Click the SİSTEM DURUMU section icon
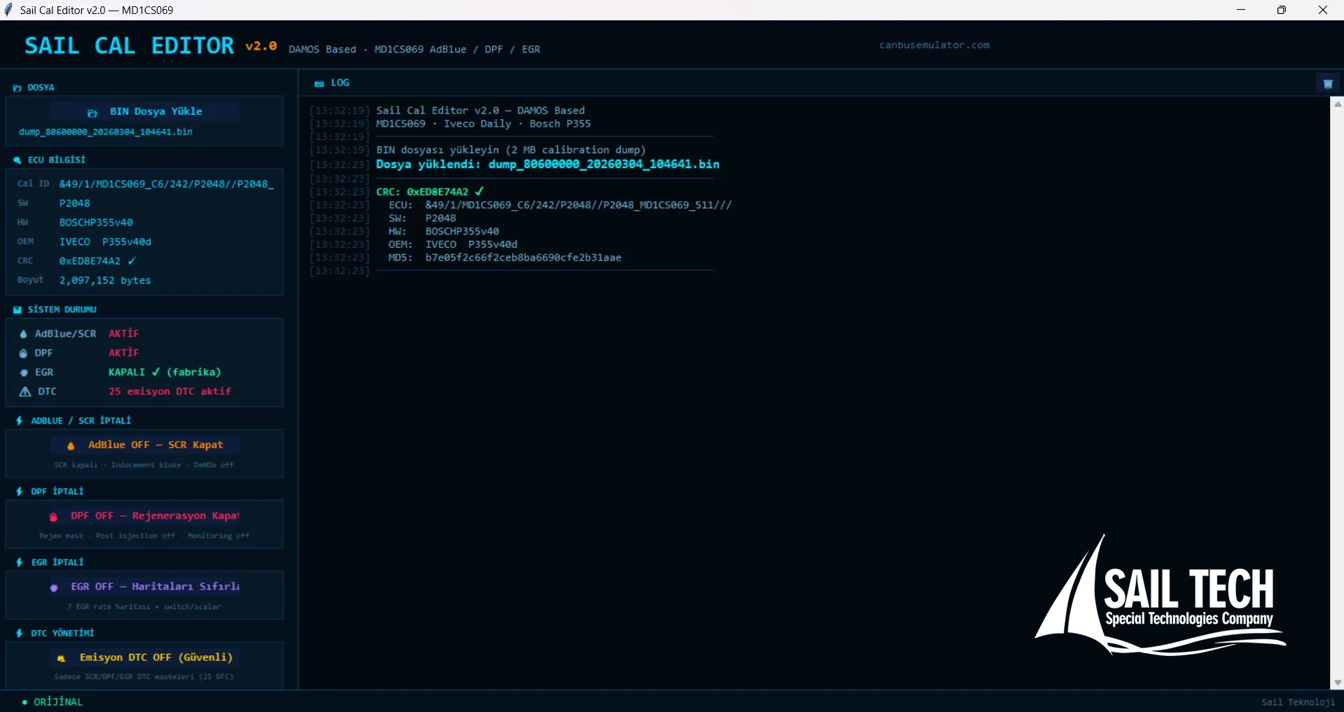Image resolution: width=1344 pixels, height=712 pixels. (x=18, y=309)
